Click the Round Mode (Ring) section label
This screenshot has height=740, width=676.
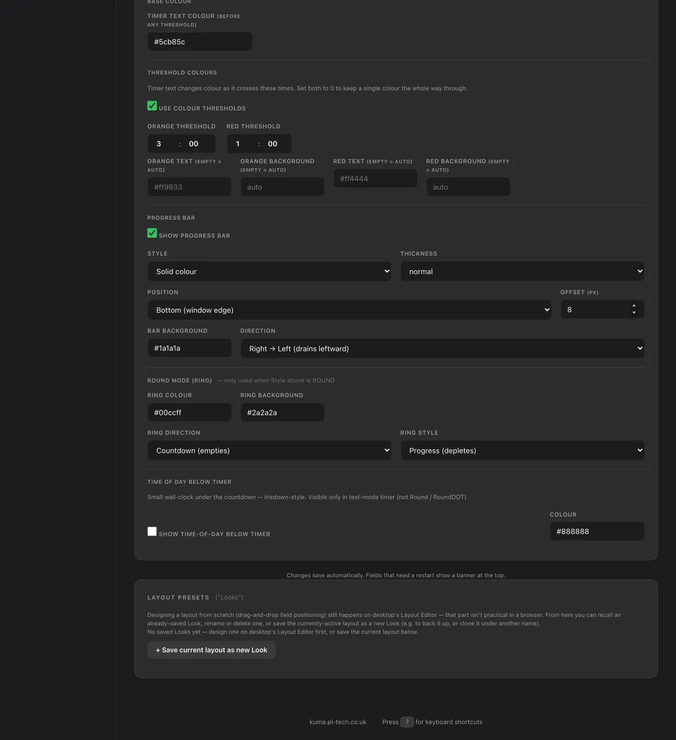click(x=180, y=380)
